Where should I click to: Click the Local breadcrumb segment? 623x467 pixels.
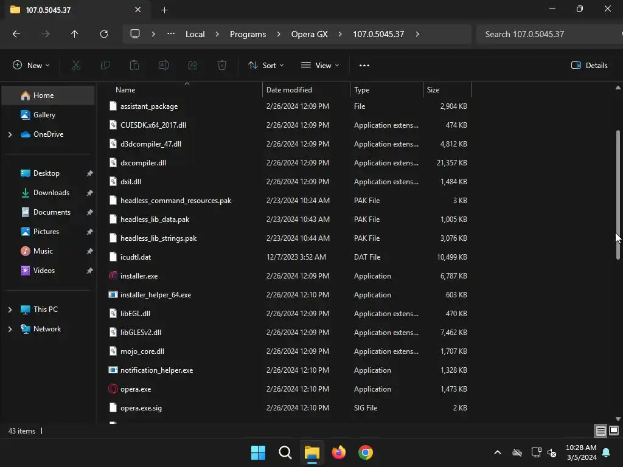[x=195, y=34]
